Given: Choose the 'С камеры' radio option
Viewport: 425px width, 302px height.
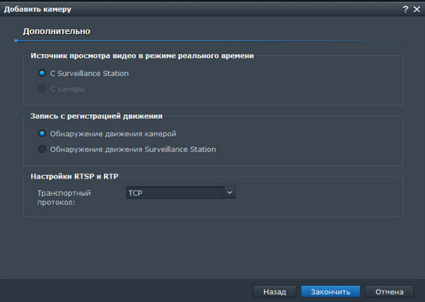Looking at the screenshot, I should [x=42, y=89].
